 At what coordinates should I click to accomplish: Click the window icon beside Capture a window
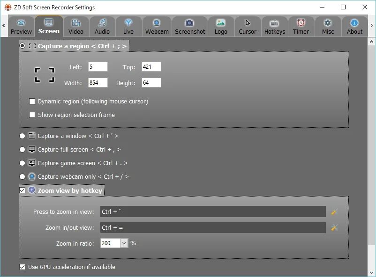tap(32, 136)
